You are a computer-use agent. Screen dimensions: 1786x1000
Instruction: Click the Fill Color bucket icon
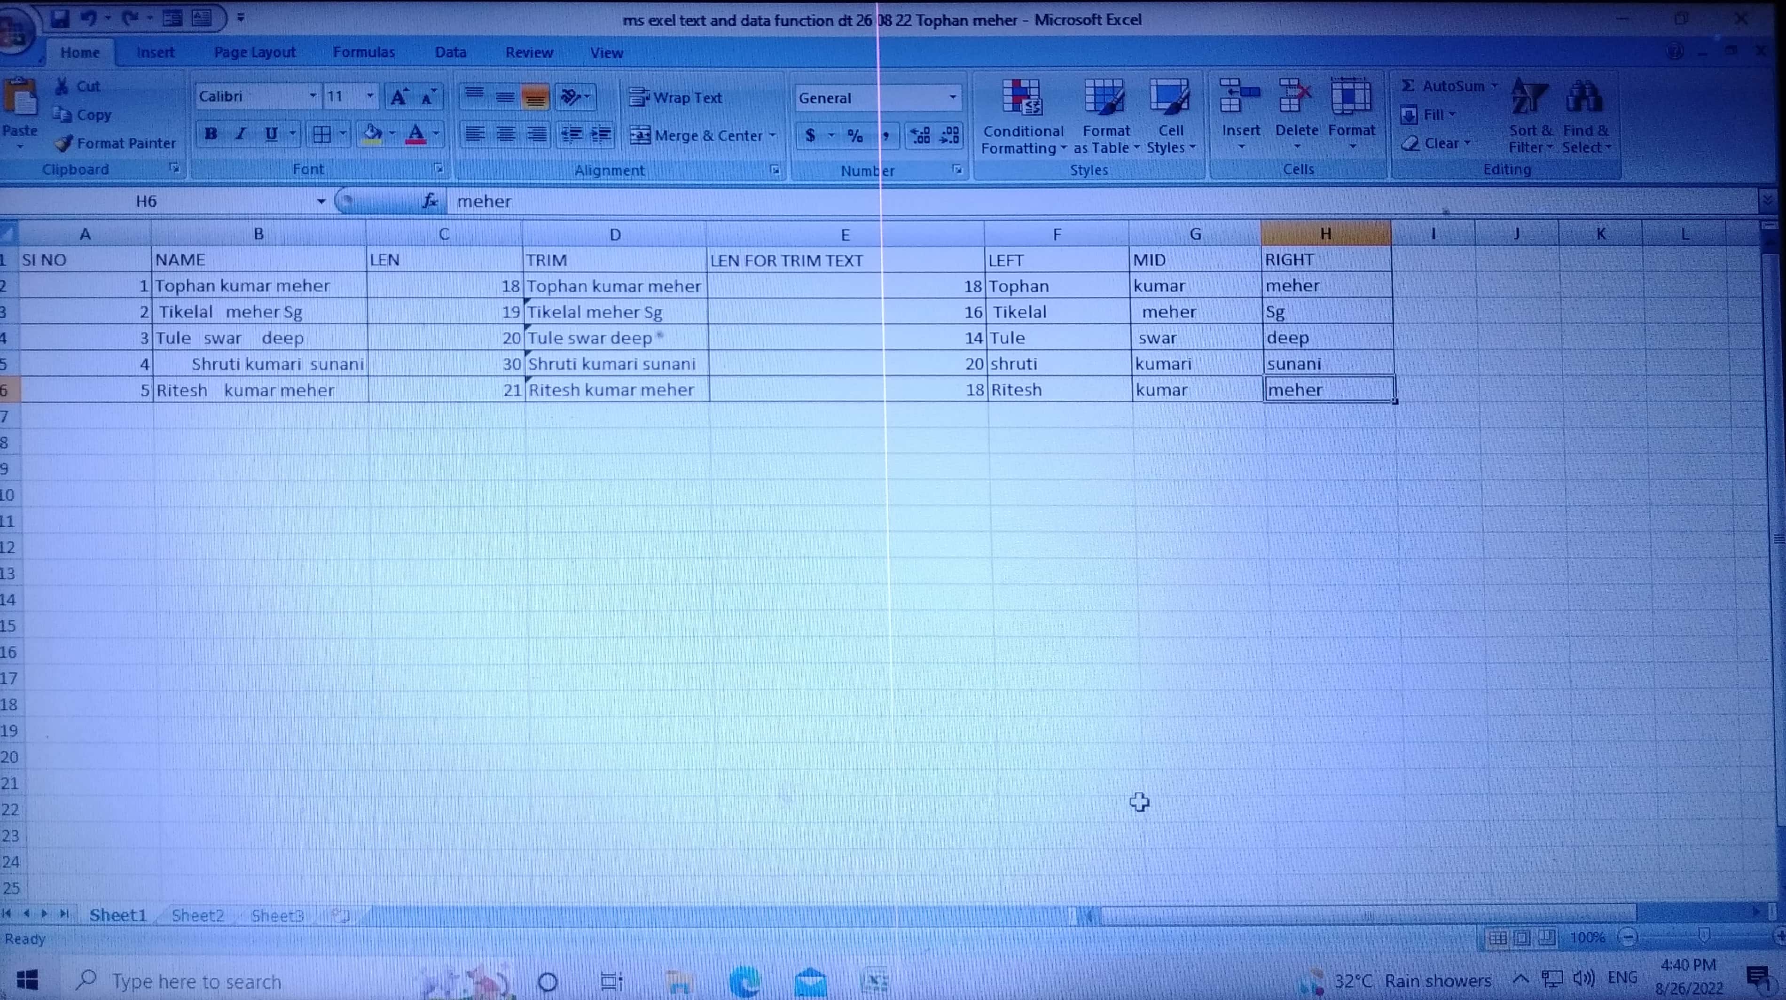coord(372,134)
